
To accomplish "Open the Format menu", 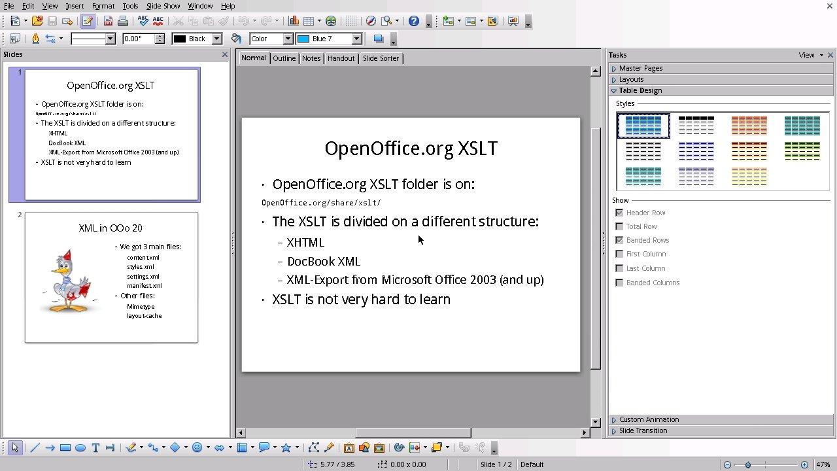I will pyautogui.click(x=103, y=6).
